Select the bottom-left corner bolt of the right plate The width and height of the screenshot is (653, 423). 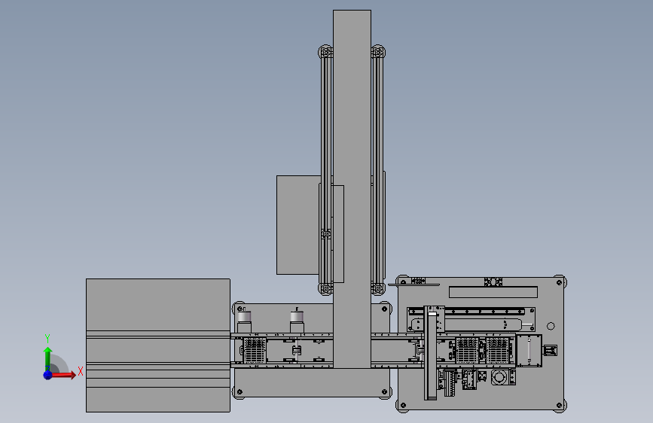click(403, 405)
